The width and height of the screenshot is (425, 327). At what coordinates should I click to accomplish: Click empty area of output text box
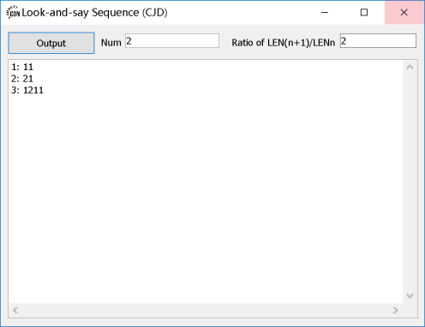[x=206, y=197]
